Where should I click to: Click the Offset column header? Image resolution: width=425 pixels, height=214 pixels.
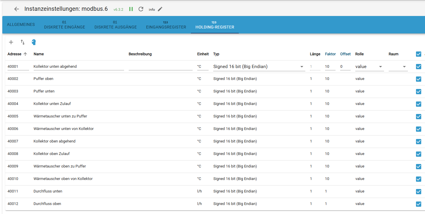point(345,54)
